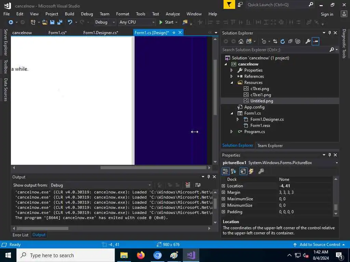Click the Clear All icon in Output panel
This screenshot has width=350, height=262.
click(x=188, y=185)
